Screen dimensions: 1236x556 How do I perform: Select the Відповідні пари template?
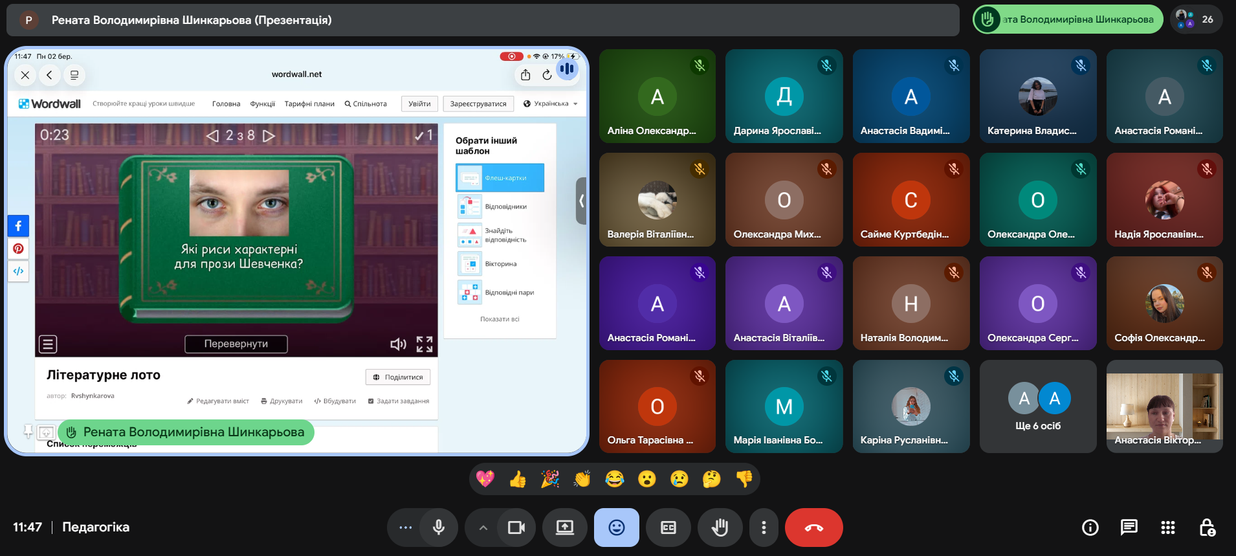click(x=500, y=292)
